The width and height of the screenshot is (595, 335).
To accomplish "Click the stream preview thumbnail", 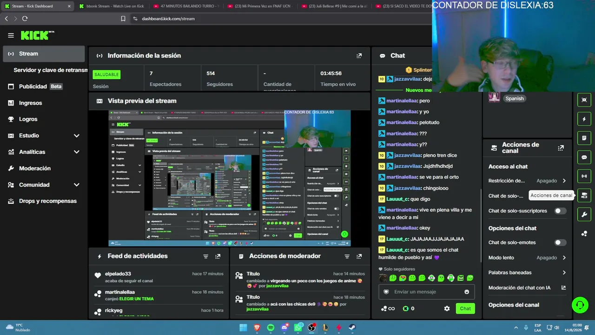I will (230, 178).
